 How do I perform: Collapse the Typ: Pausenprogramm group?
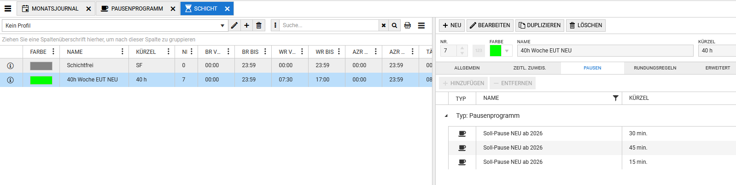click(446, 116)
